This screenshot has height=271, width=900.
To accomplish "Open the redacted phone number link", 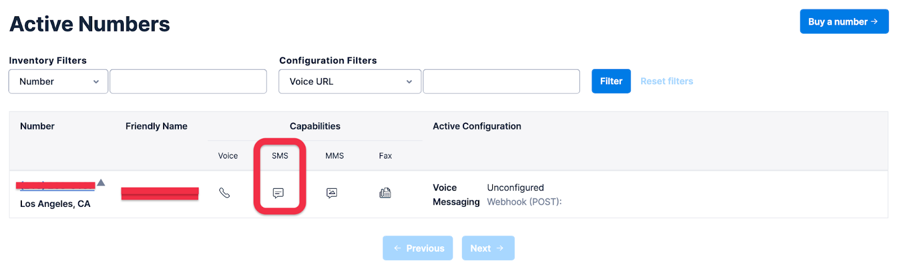I will 56,185.
